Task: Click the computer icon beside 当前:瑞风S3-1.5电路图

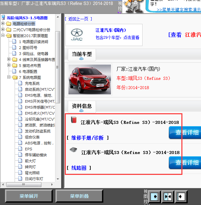Action: pyautogui.click(x=3, y=18)
